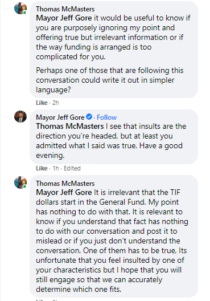Like Mayor Jeff Gore's edited comment

pyautogui.click(x=42, y=168)
